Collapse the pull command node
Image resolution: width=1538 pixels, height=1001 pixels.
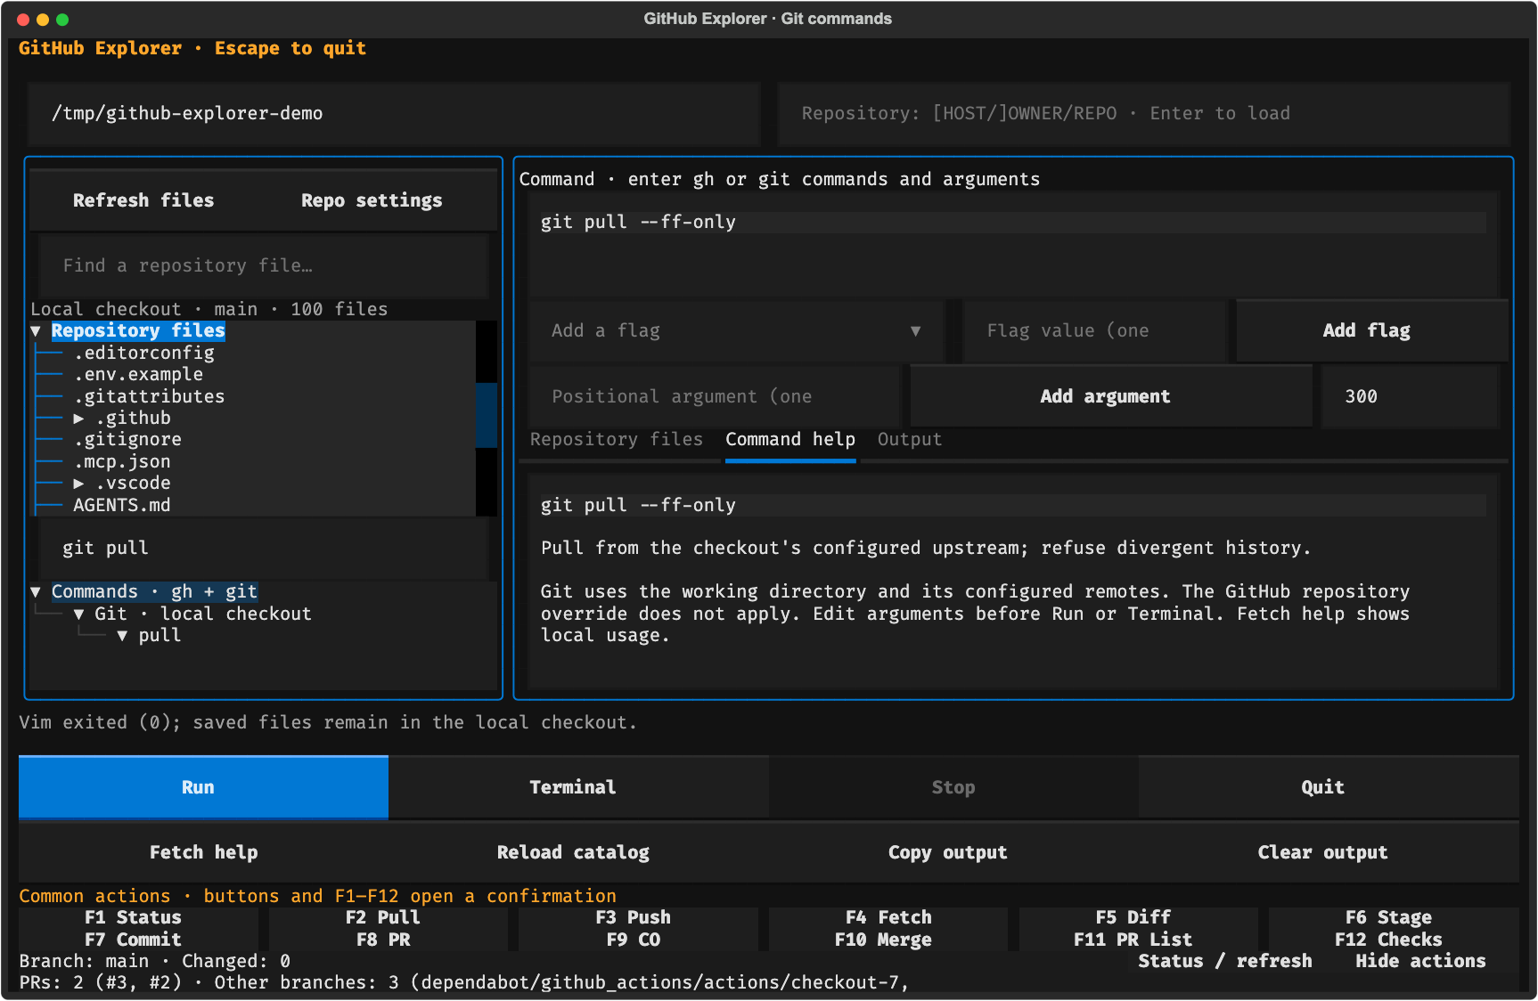[122, 636]
